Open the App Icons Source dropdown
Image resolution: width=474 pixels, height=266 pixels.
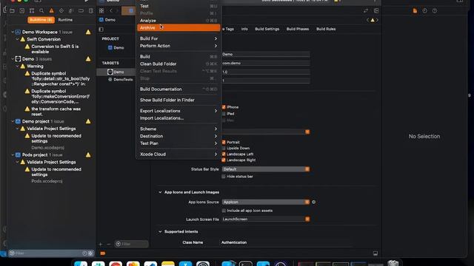click(266, 202)
